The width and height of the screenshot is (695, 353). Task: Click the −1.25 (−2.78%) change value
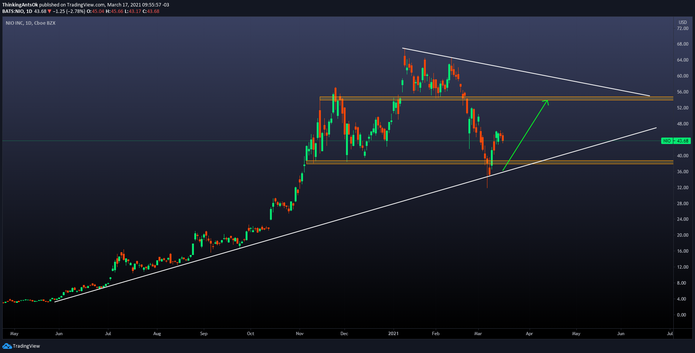[x=69, y=11]
